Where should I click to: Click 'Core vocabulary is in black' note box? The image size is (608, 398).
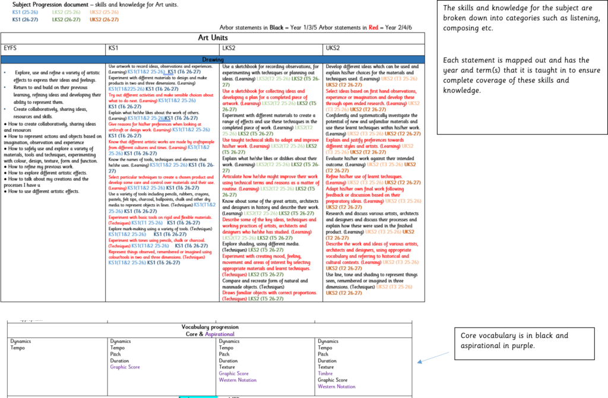pos(524,344)
